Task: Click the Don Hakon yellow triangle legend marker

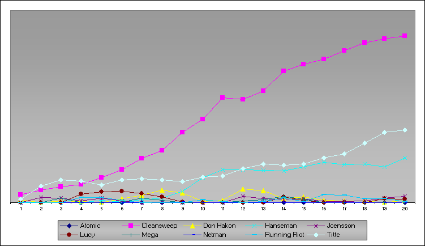Action: [192, 226]
